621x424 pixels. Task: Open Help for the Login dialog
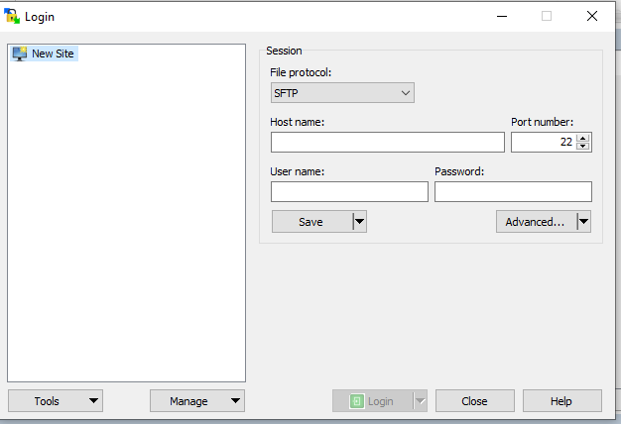click(x=562, y=401)
